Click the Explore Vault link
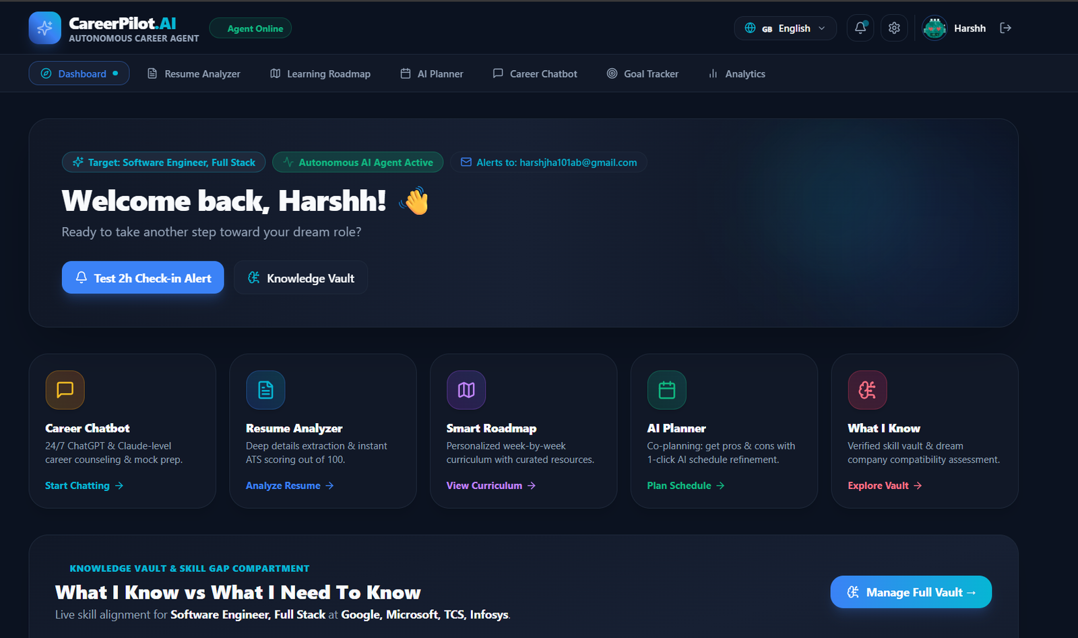Screen dimensions: 1078x638 (x=885, y=486)
